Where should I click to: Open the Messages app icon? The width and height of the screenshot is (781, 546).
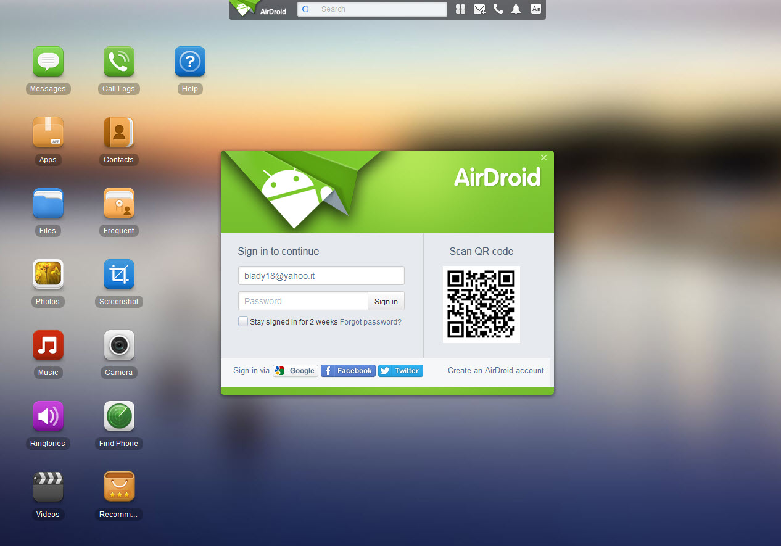click(48, 62)
